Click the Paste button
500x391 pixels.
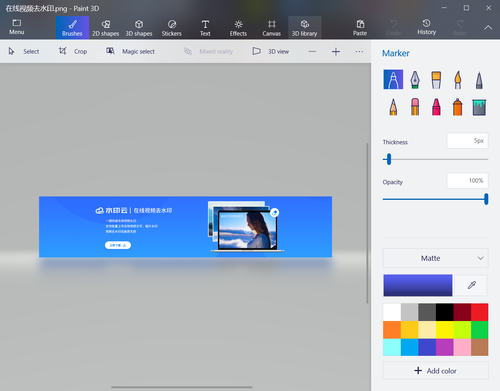tap(360, 28)
